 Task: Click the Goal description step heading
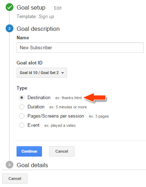coord(38,29)
